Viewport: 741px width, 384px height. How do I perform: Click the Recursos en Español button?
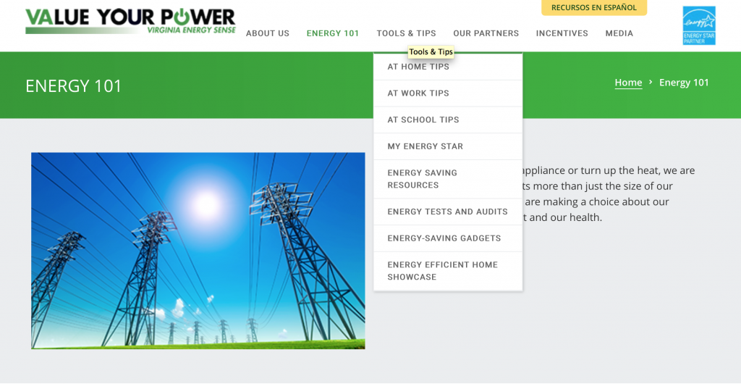point(594,8)
